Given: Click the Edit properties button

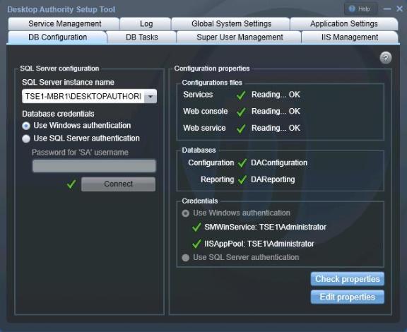Looking at the screenshot, I should point(348,297).
